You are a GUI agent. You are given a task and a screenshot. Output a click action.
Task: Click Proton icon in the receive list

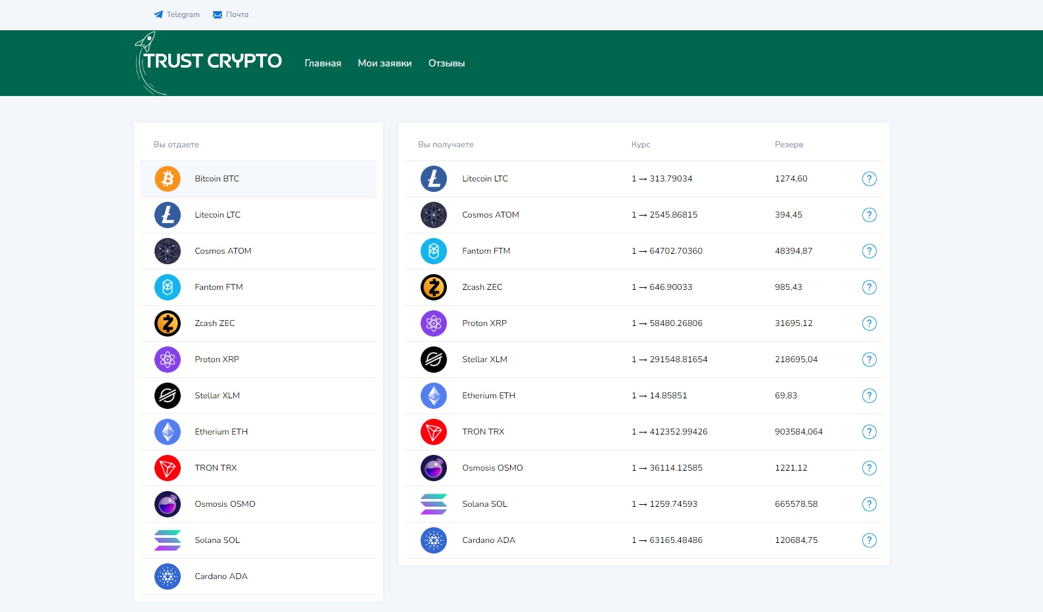[x=434, y=323]
